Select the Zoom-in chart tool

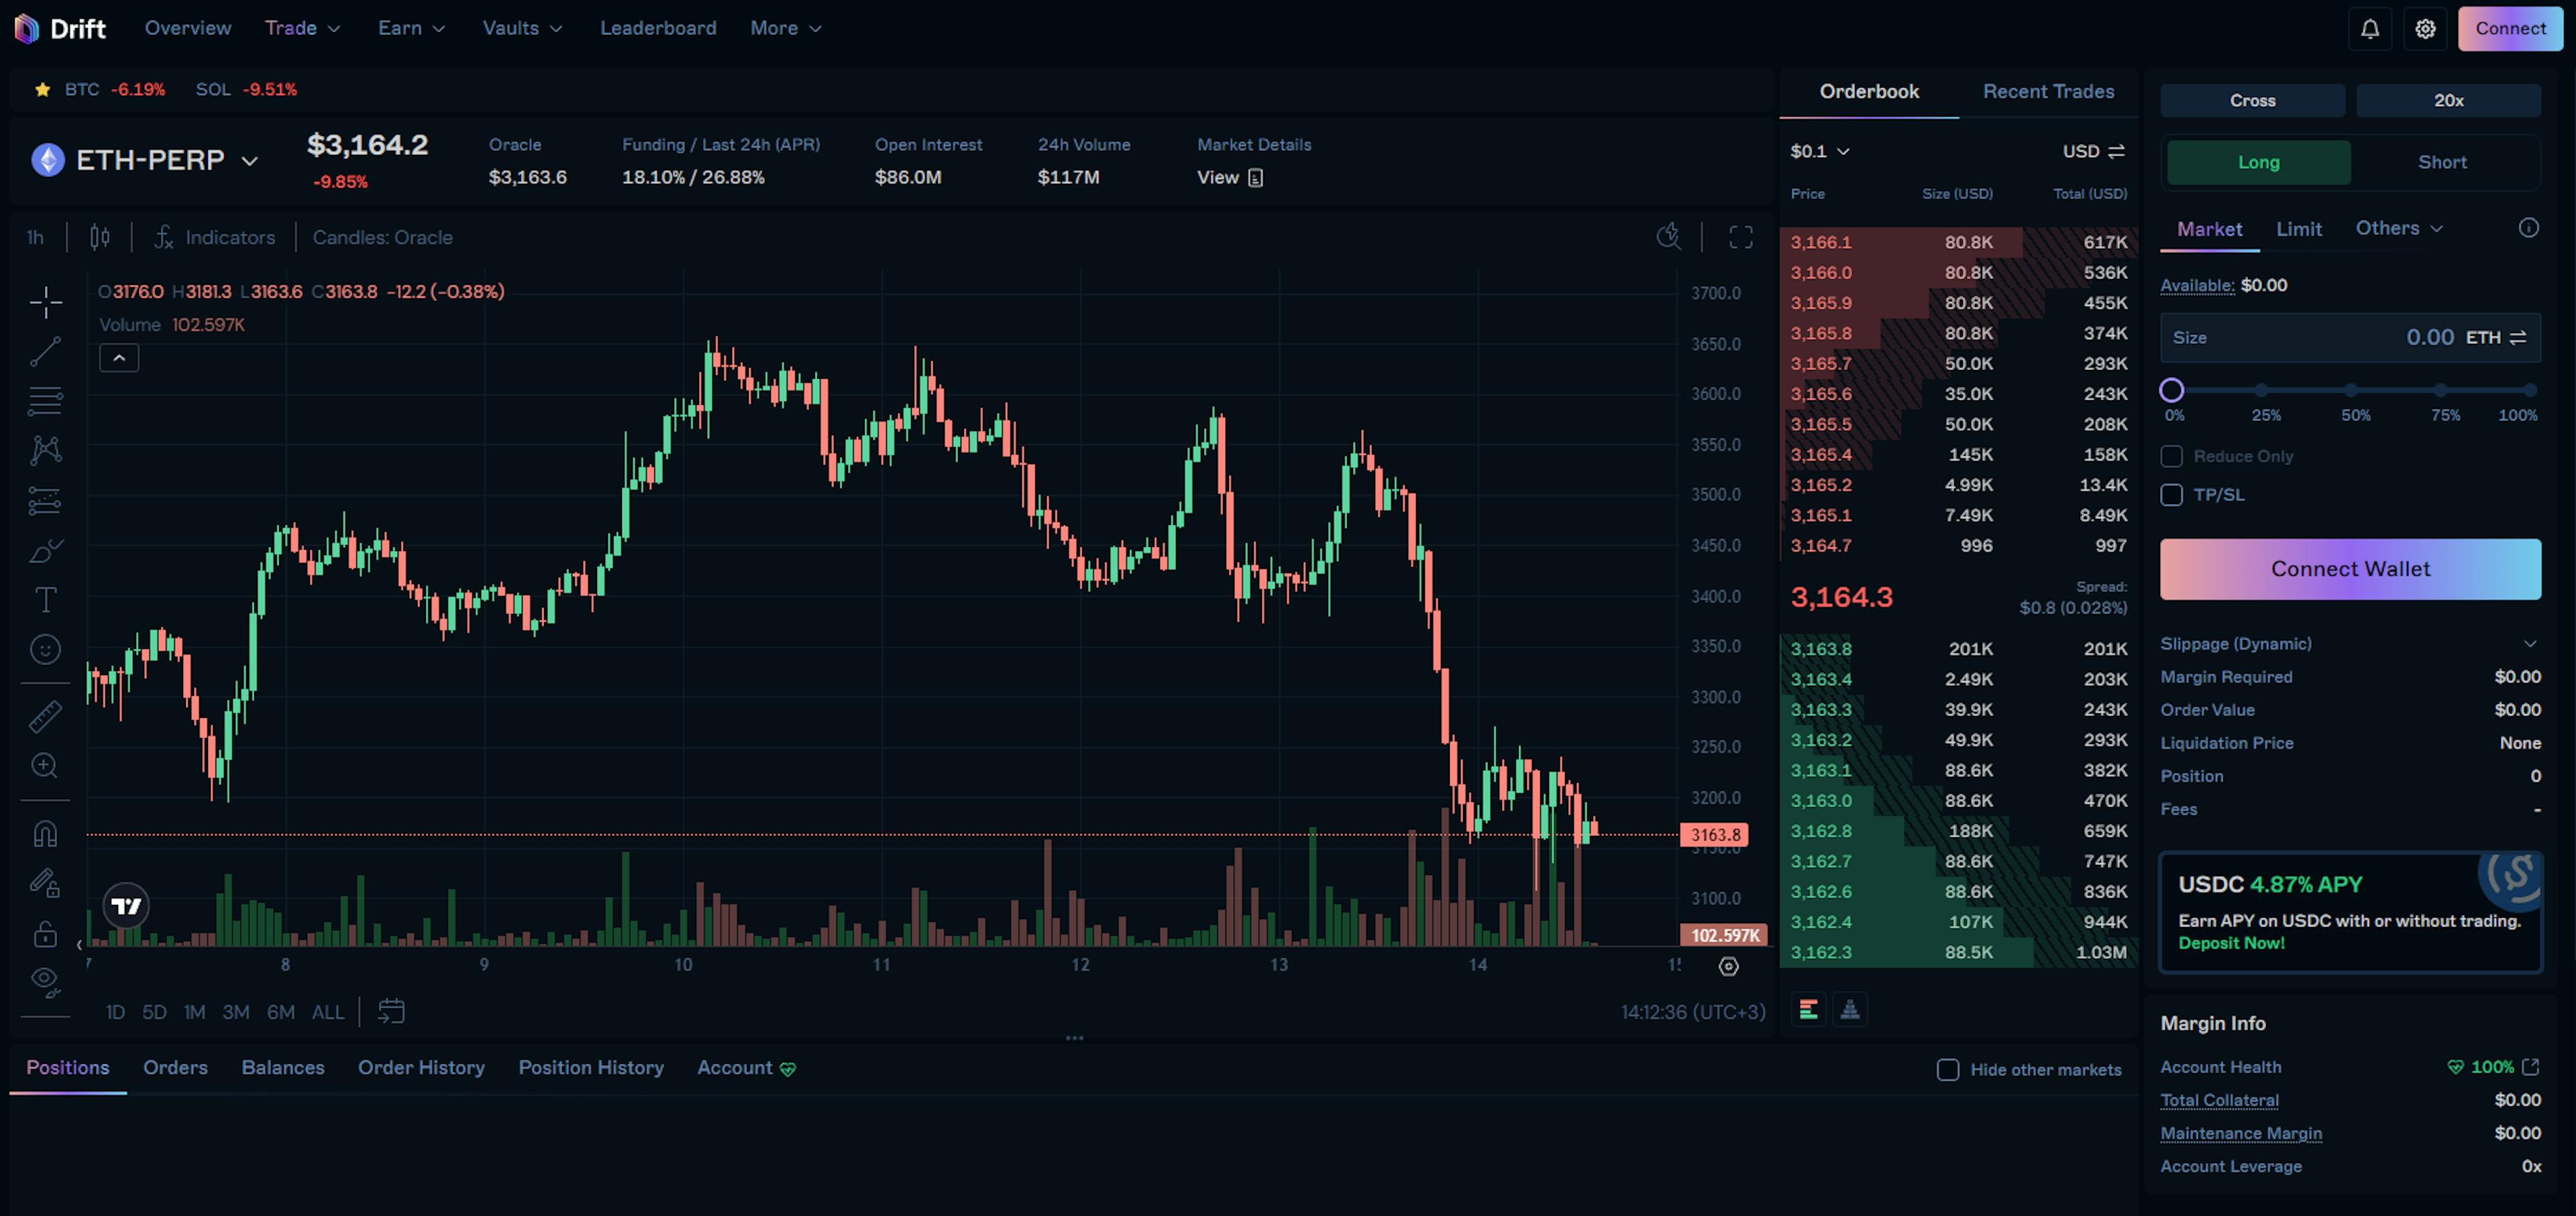(46, 764)
